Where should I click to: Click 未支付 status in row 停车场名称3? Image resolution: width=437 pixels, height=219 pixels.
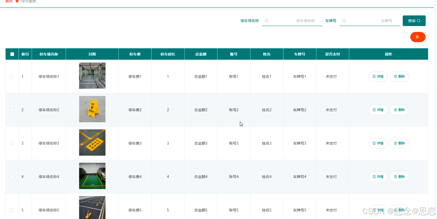click(x=331, y=144)
